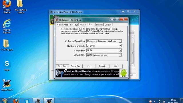Screen dimensions: 183x103
Task: Open Skype from the taskbar
Action: (x=27, y=101)
